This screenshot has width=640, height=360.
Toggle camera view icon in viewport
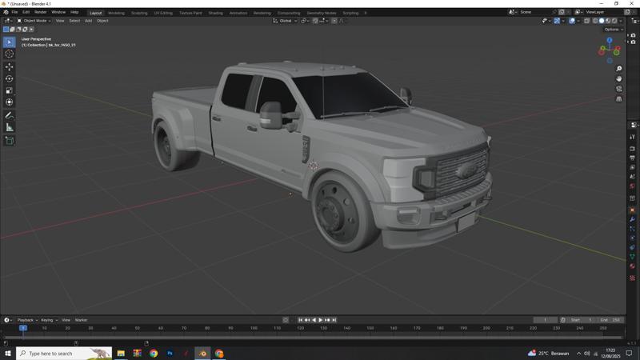(618, 89)
